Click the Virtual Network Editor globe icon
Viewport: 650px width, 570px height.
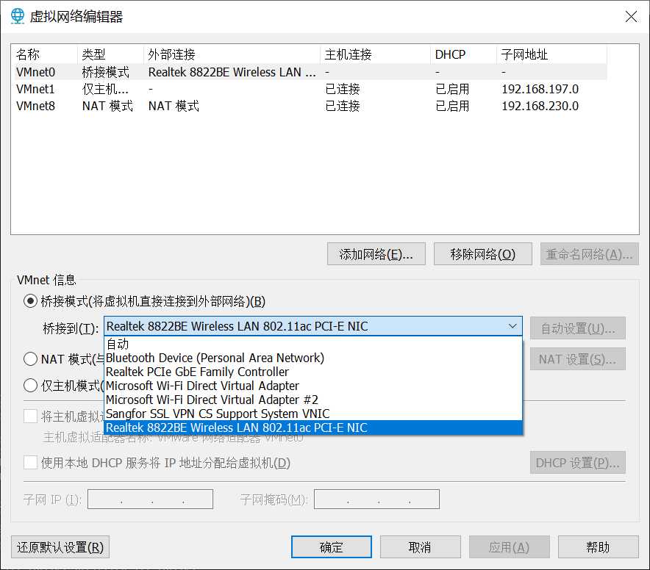pos(18,16)
